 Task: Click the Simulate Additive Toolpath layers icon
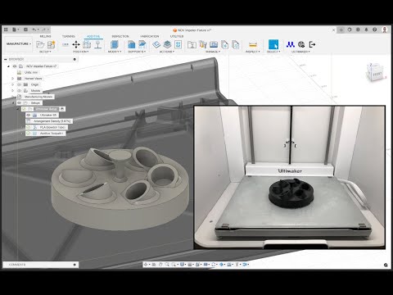(167, 44)
